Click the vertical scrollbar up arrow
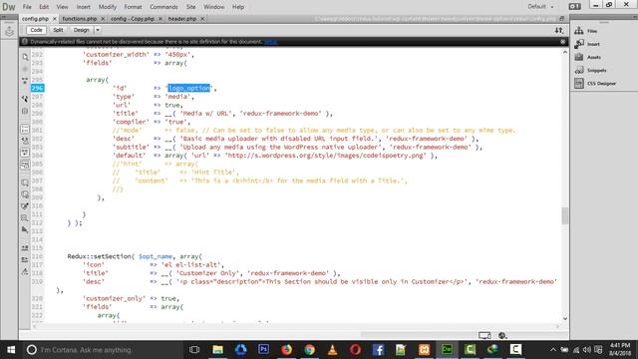 565,53
